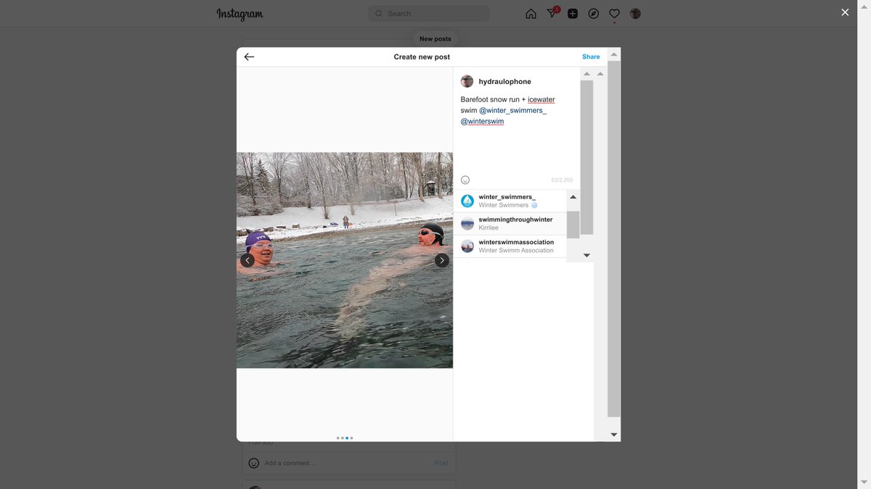
Task: Show previous photo in carousel
Action: [x=248, y=260]
